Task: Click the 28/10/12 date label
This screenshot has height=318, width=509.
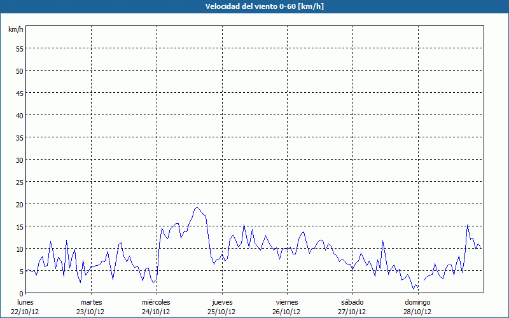Action: pos(417,312)
